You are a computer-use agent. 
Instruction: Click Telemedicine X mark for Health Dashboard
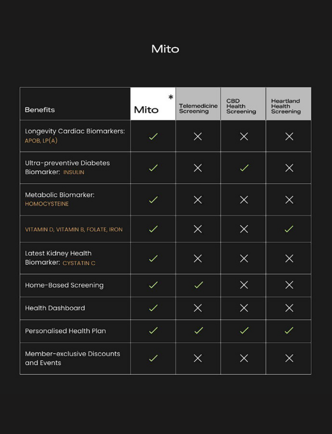coord(198,308)
